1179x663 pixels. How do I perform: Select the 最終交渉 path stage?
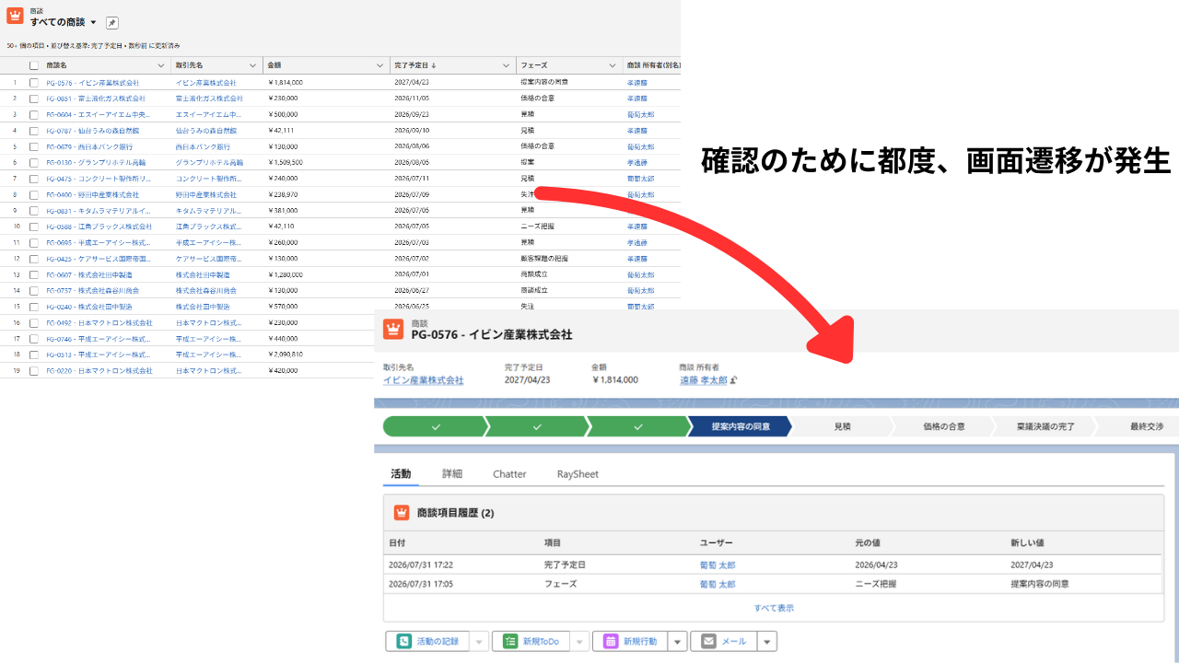pos(1140,426)
